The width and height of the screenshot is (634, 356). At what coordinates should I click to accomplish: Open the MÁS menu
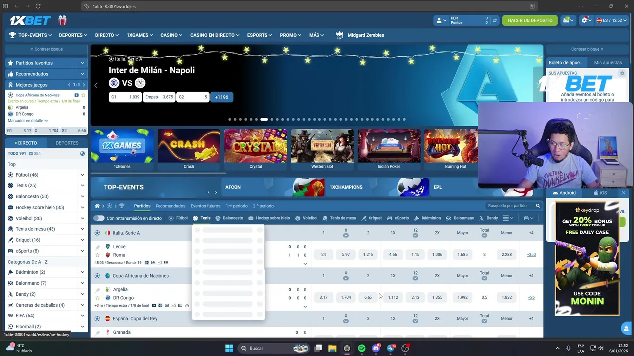(x=317, y=35)
